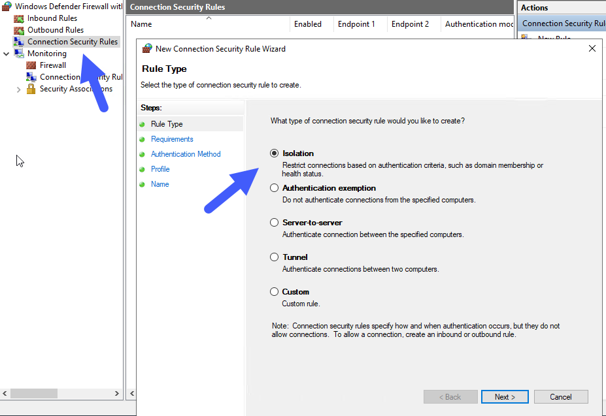Cancel the rule wizard

pos(560,396)
